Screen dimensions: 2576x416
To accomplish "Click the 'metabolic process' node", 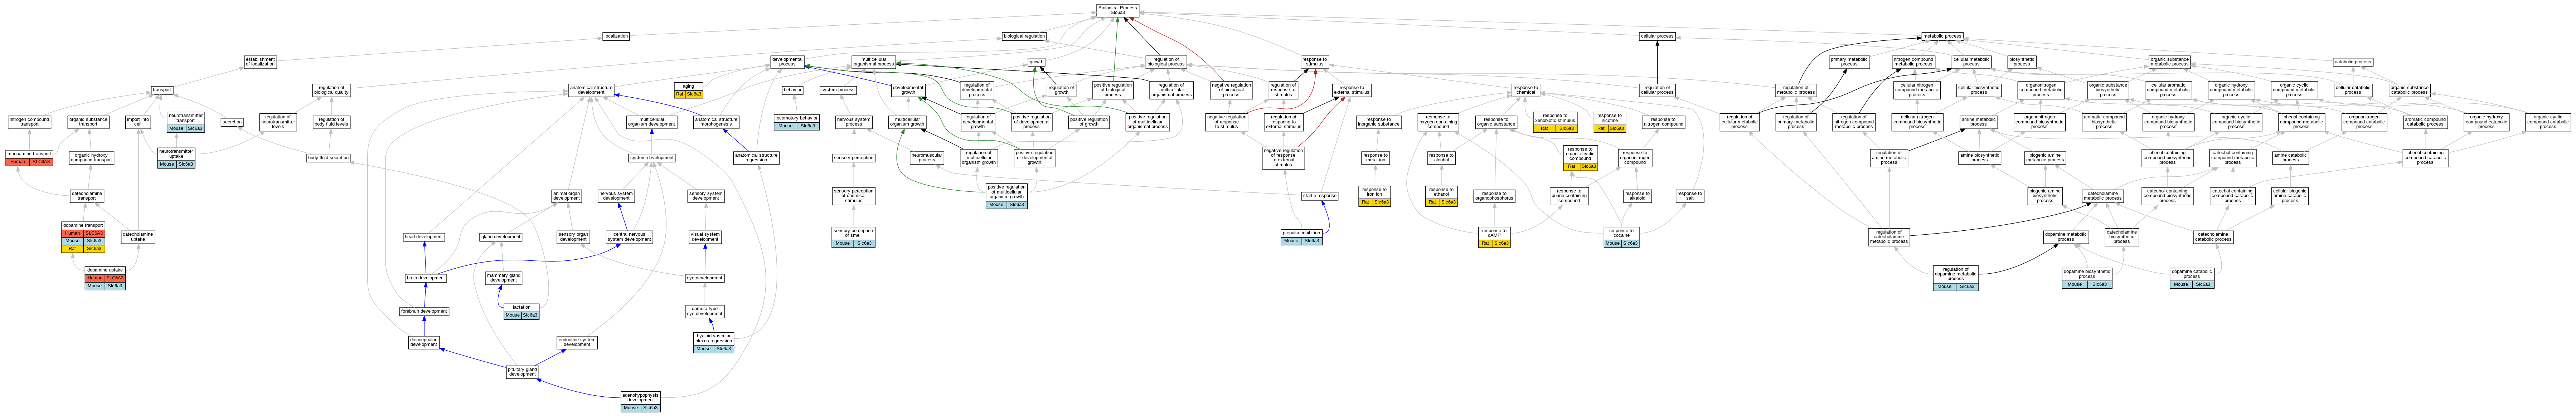I will [1942, 36].
